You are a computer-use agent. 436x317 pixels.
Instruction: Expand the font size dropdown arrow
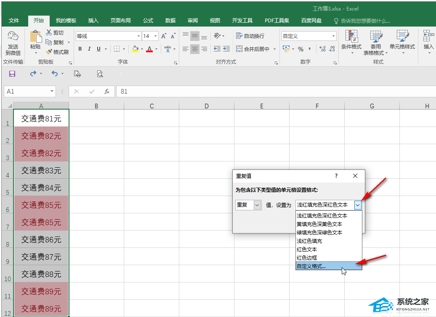pos(155,36)
